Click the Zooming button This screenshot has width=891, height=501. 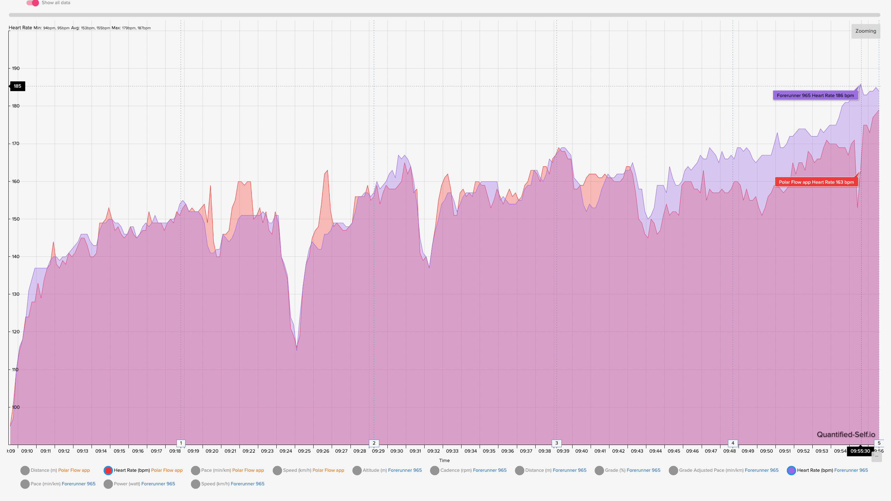[x=865, y=31]
